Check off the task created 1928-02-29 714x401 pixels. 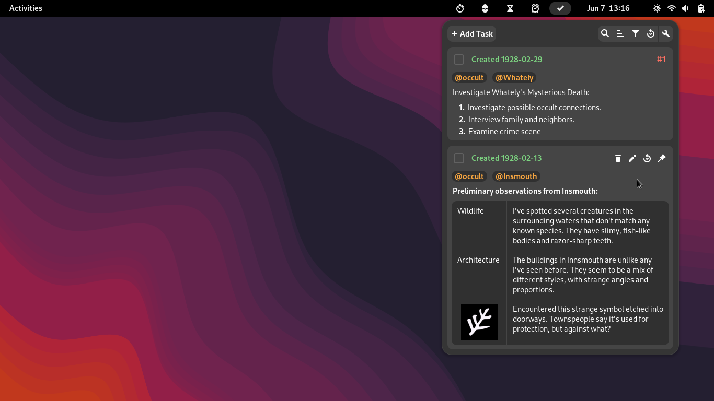(x=459, y=60)
